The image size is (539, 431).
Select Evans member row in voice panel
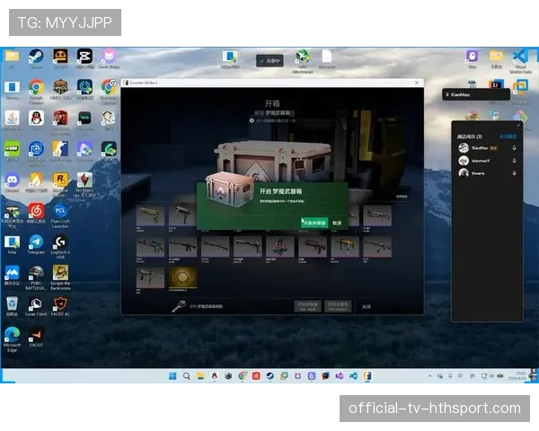[487, 173]
